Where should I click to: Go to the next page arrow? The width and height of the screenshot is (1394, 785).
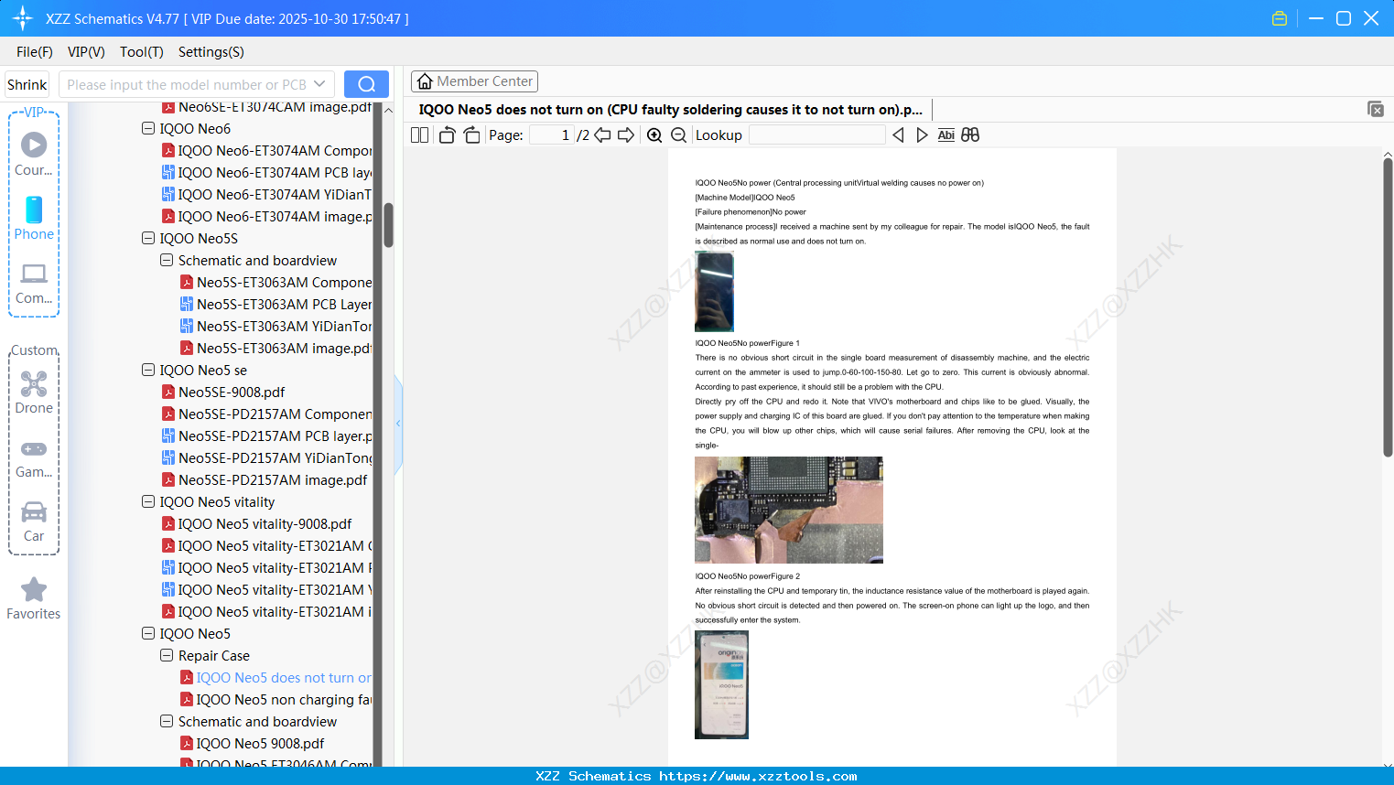coord(626,135)
